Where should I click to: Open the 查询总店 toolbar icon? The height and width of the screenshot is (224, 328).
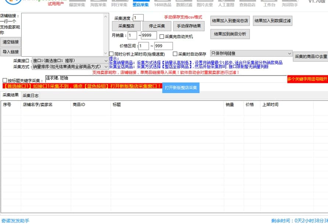point(247,4)
